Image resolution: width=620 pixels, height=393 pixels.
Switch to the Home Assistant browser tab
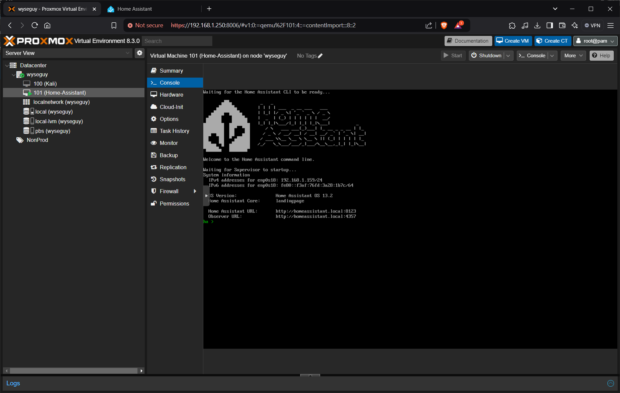click(134, 9)
